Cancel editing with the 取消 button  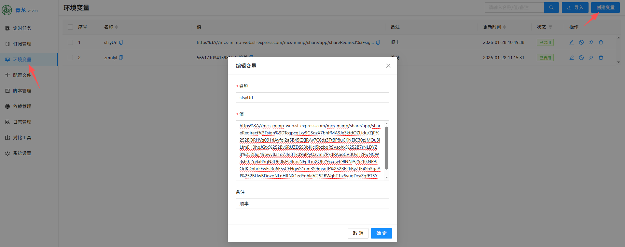point(358,233)
